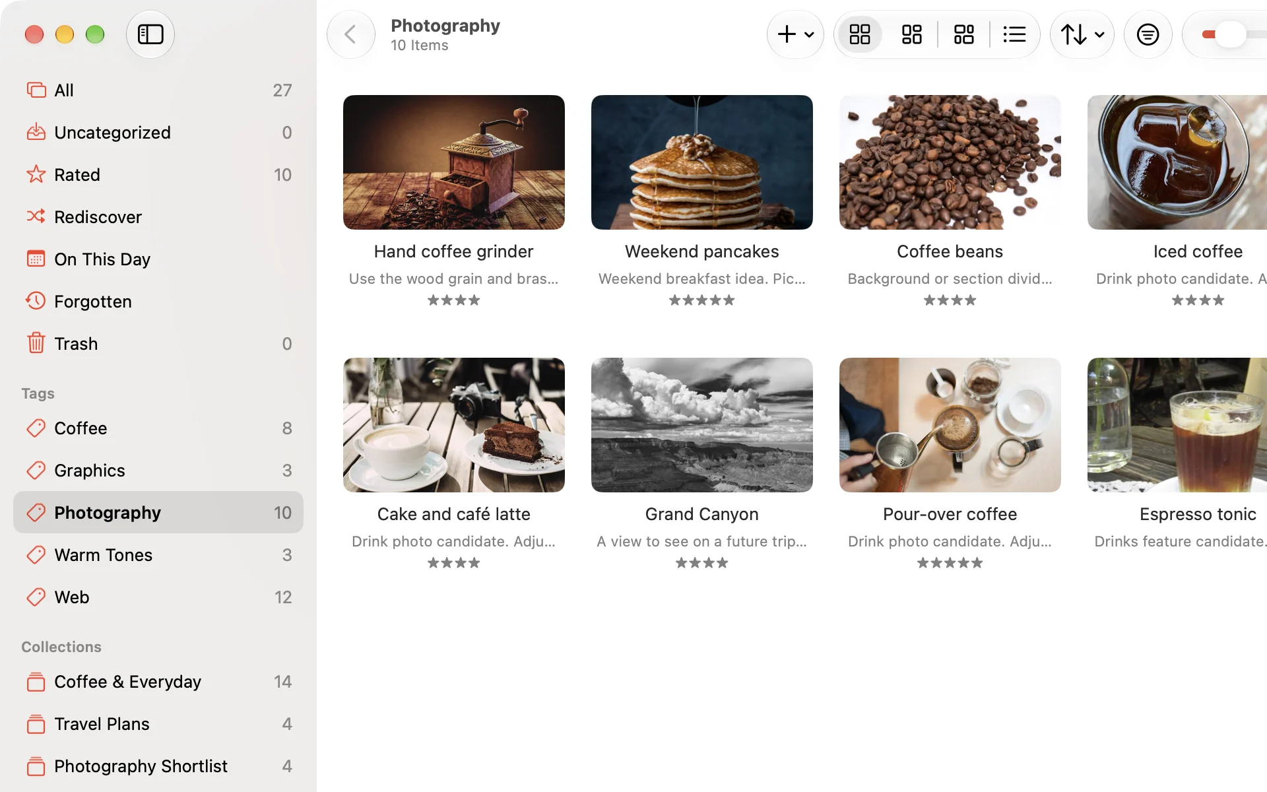Show the Rated items
Screen dimensions: 1267x792
point(158,175)
